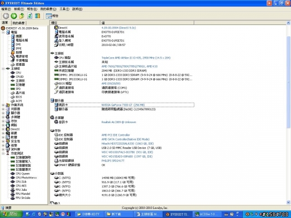
Task: Select ACPI item in tree
Action: (19, 101)
